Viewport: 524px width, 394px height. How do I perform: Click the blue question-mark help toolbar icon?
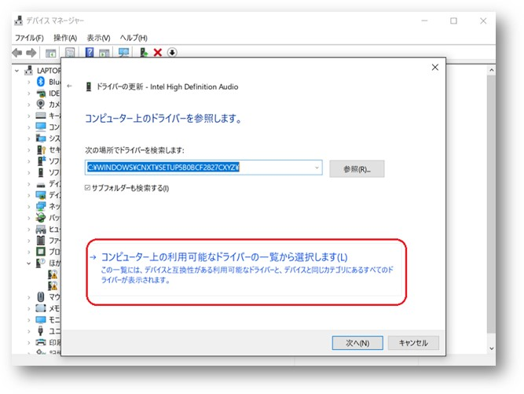[x=90, y=52]
